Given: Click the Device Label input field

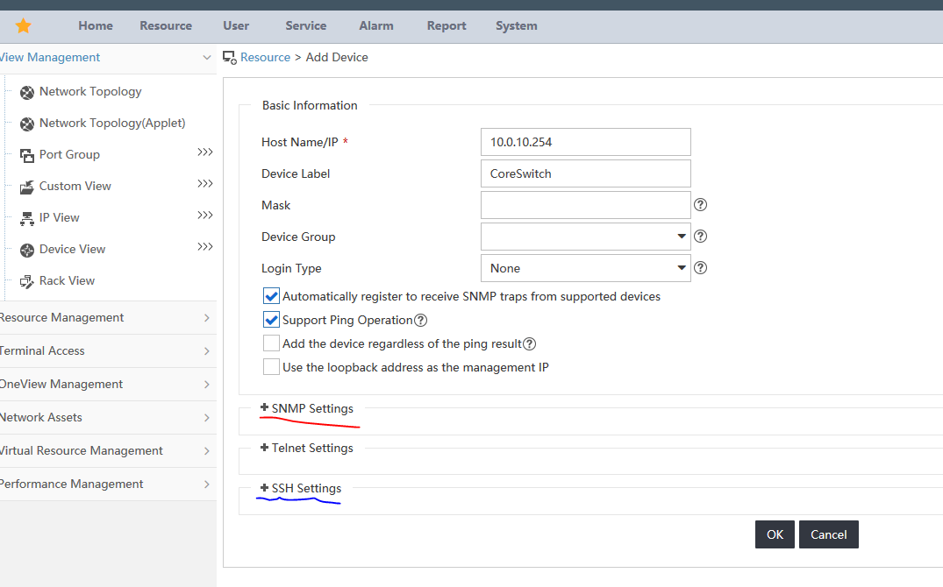Looking at the screenshot, I should pos(586,173).
